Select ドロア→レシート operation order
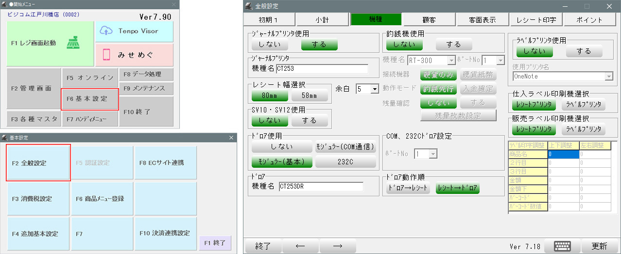 click(x=409, y=188)
